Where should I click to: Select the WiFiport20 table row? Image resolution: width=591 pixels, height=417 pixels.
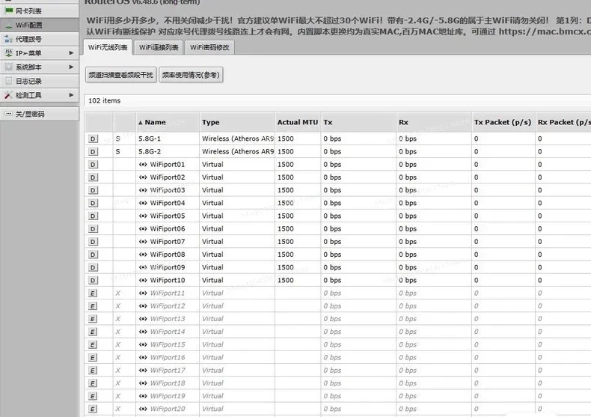[x=337, y=409]
